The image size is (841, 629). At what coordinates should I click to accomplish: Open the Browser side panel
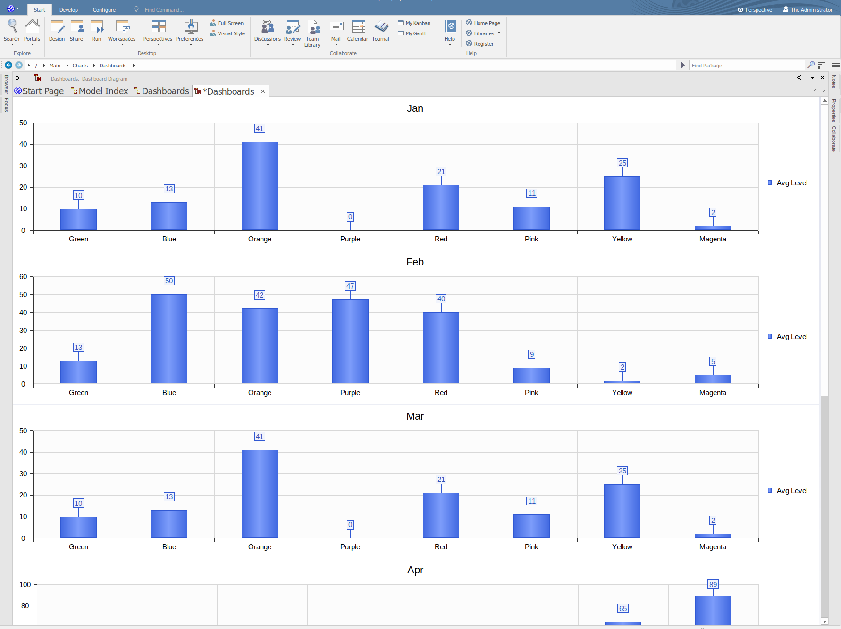(x=6, y=84)
